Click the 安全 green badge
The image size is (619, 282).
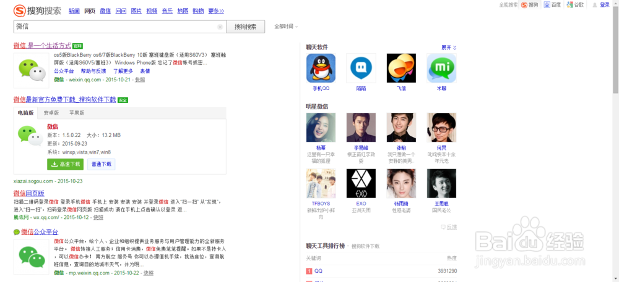click(123, 100)
